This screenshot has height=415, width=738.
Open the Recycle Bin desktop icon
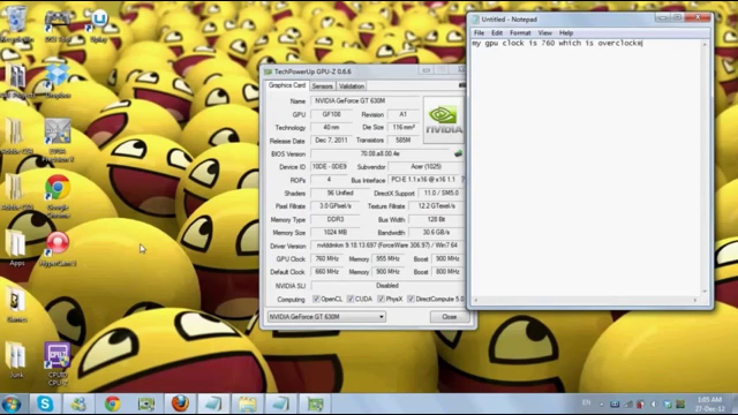pos(17,23)
